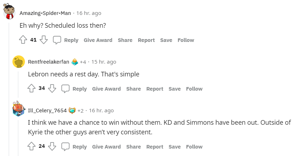This screenshot has height=156, width=297.
Task: Open Rentfreelakerfan's yellow avatar profile
Action: (x=18, y=62)
